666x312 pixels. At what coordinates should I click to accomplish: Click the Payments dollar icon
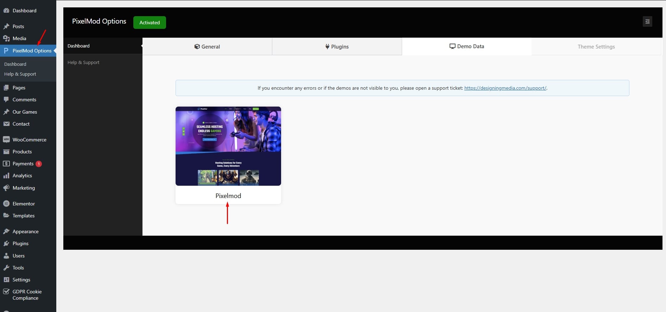6,164
